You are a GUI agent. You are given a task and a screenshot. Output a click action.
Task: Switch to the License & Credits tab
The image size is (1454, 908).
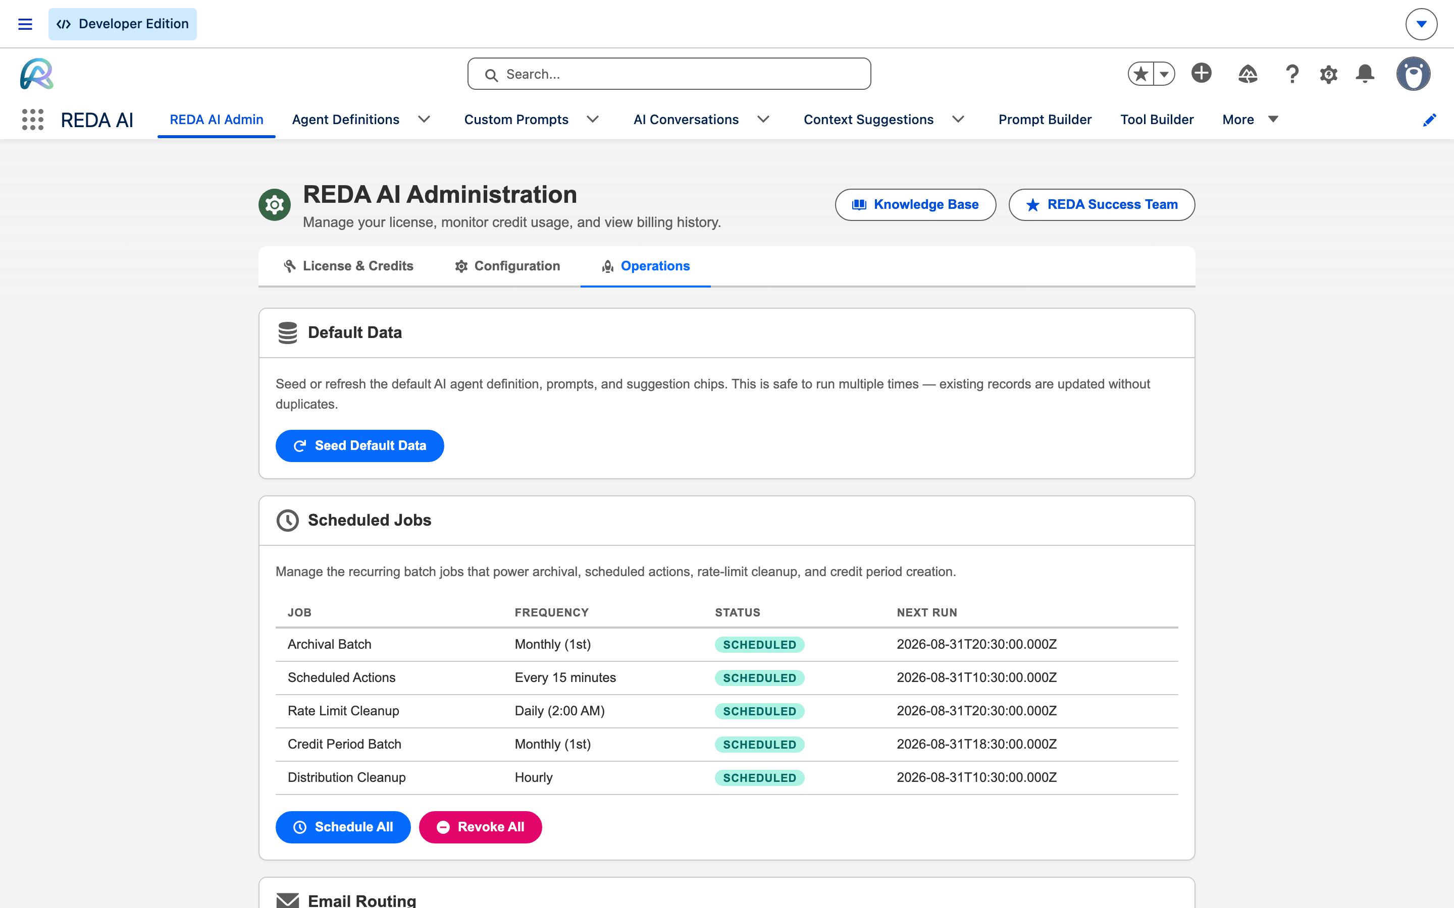[348, 266]
